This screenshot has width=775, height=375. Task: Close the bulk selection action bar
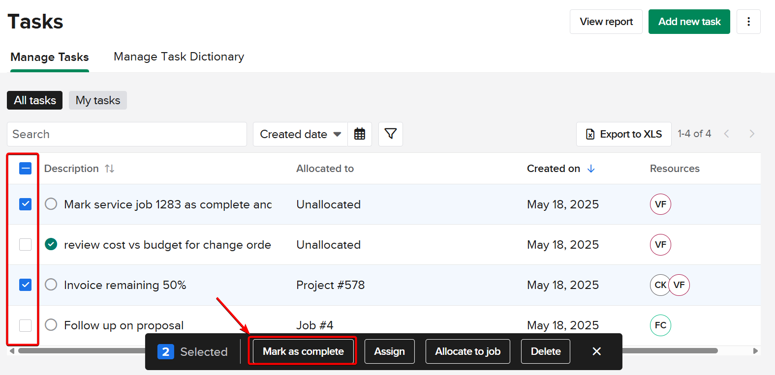(x=596, y=351)
